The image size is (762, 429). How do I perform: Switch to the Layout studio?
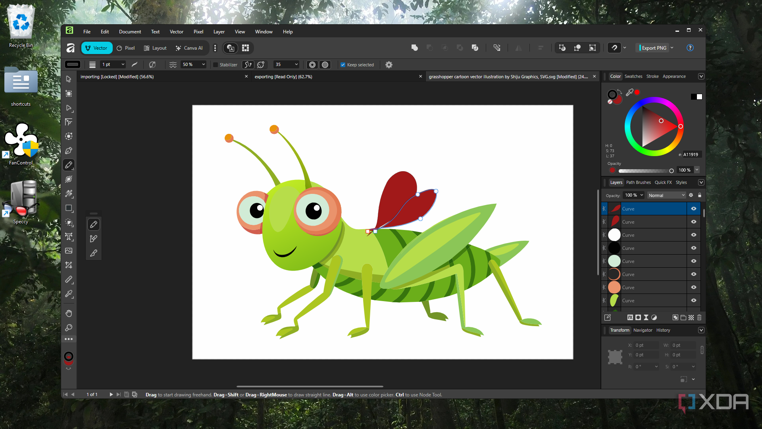pyautogui.click(x=155, y=48)
